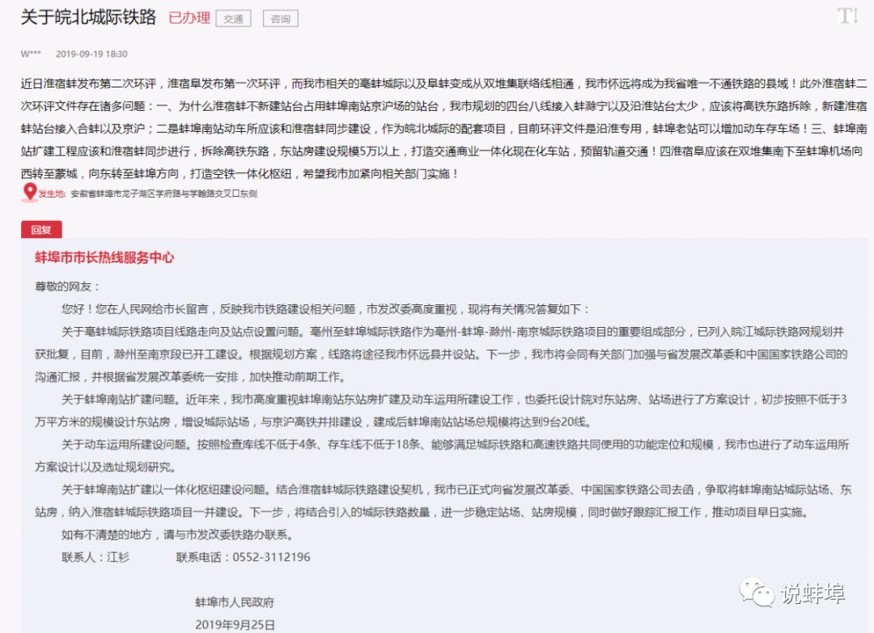Click the red 回复 label

pos(40,230)
